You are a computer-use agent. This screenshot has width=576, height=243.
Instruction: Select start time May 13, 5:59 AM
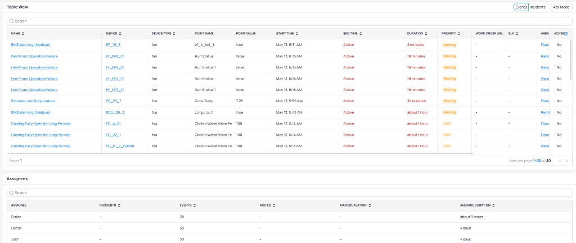point(289,101)
